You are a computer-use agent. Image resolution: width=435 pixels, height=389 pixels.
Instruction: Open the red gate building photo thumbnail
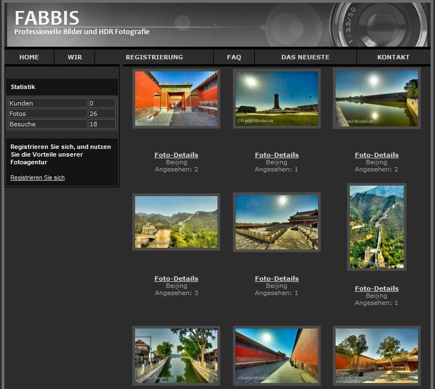point(176,98)
